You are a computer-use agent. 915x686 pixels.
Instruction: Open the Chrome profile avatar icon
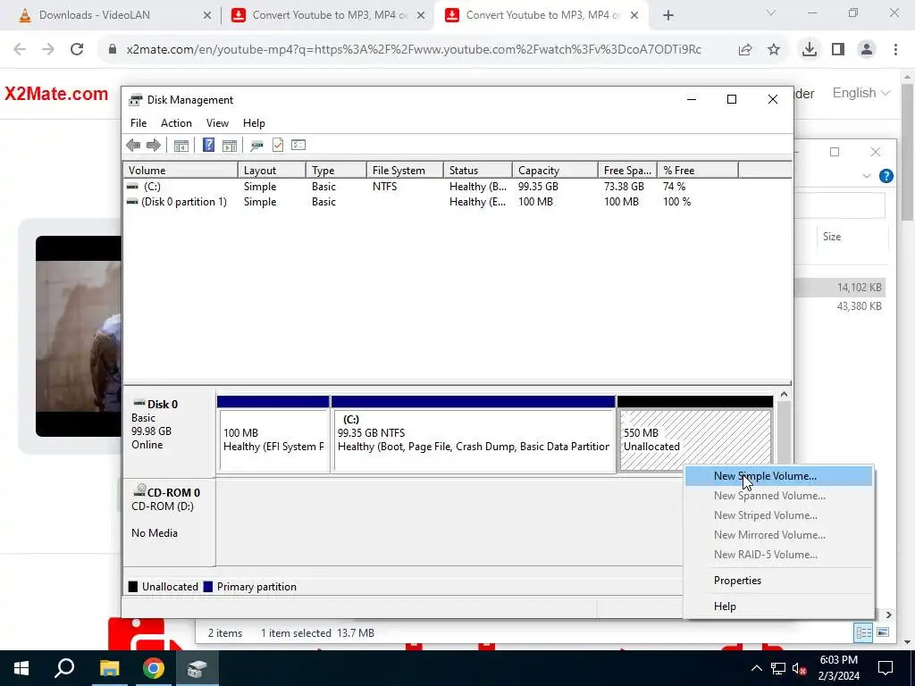[867, 50]
